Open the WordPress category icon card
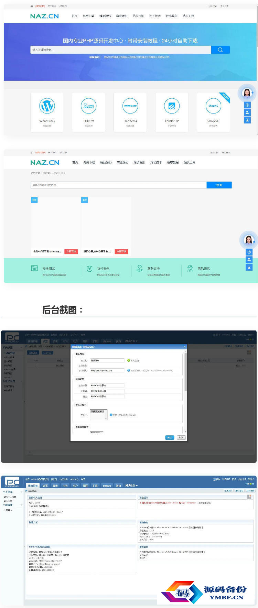258x608 pixels. pyautogui.click(x=47, y=112)
